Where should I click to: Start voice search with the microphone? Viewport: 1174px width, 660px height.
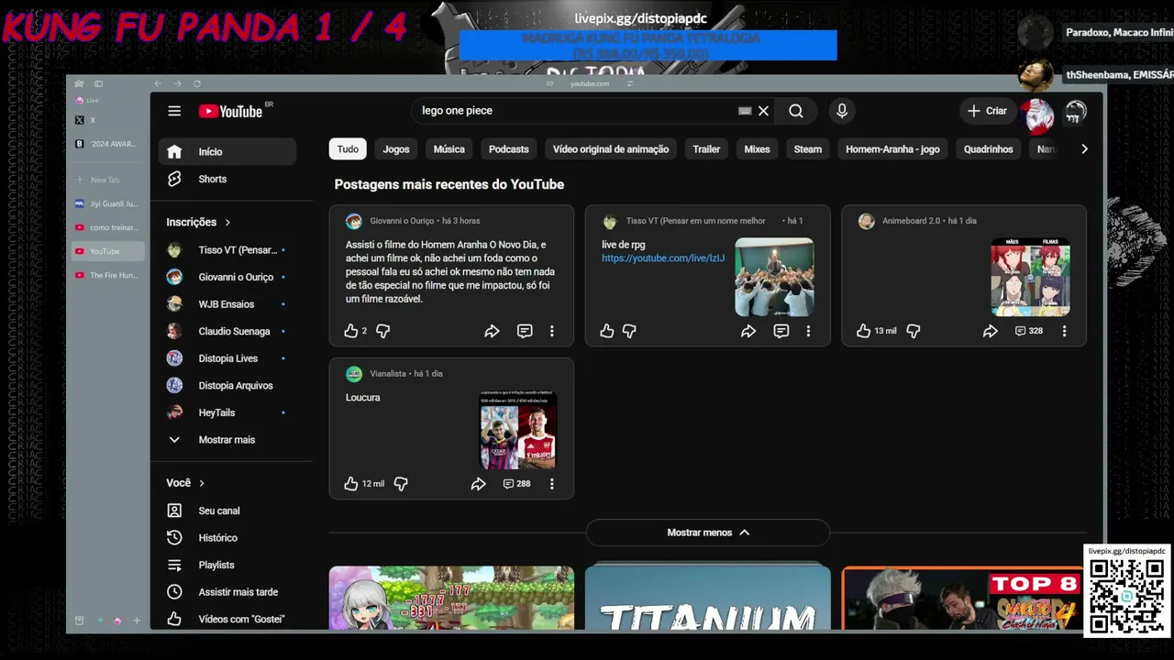click(x=842, y=111)
